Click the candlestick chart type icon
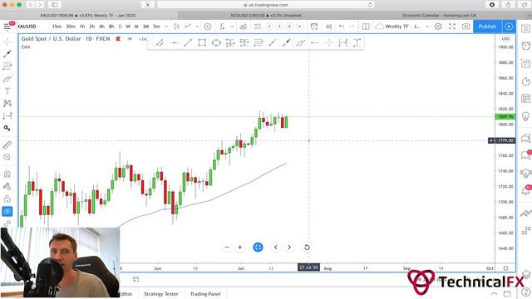The height and width of the screenshot is (299, 532). pyautogui.click(x=176, y=27)
